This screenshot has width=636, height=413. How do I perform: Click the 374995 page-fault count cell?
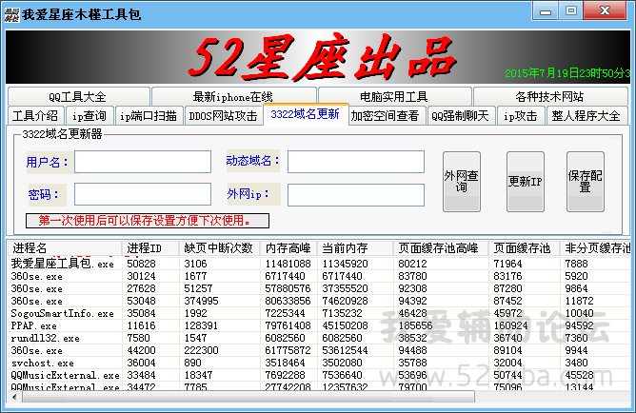click(201, 301)
